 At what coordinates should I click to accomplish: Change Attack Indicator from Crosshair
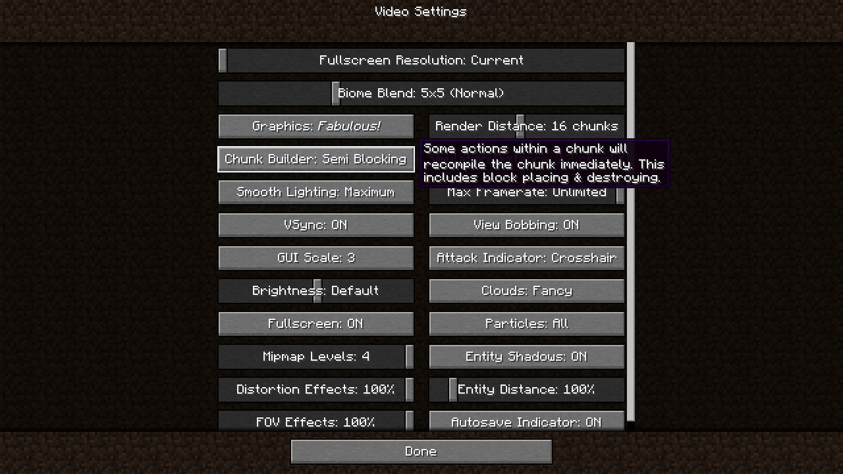(526, 258)
